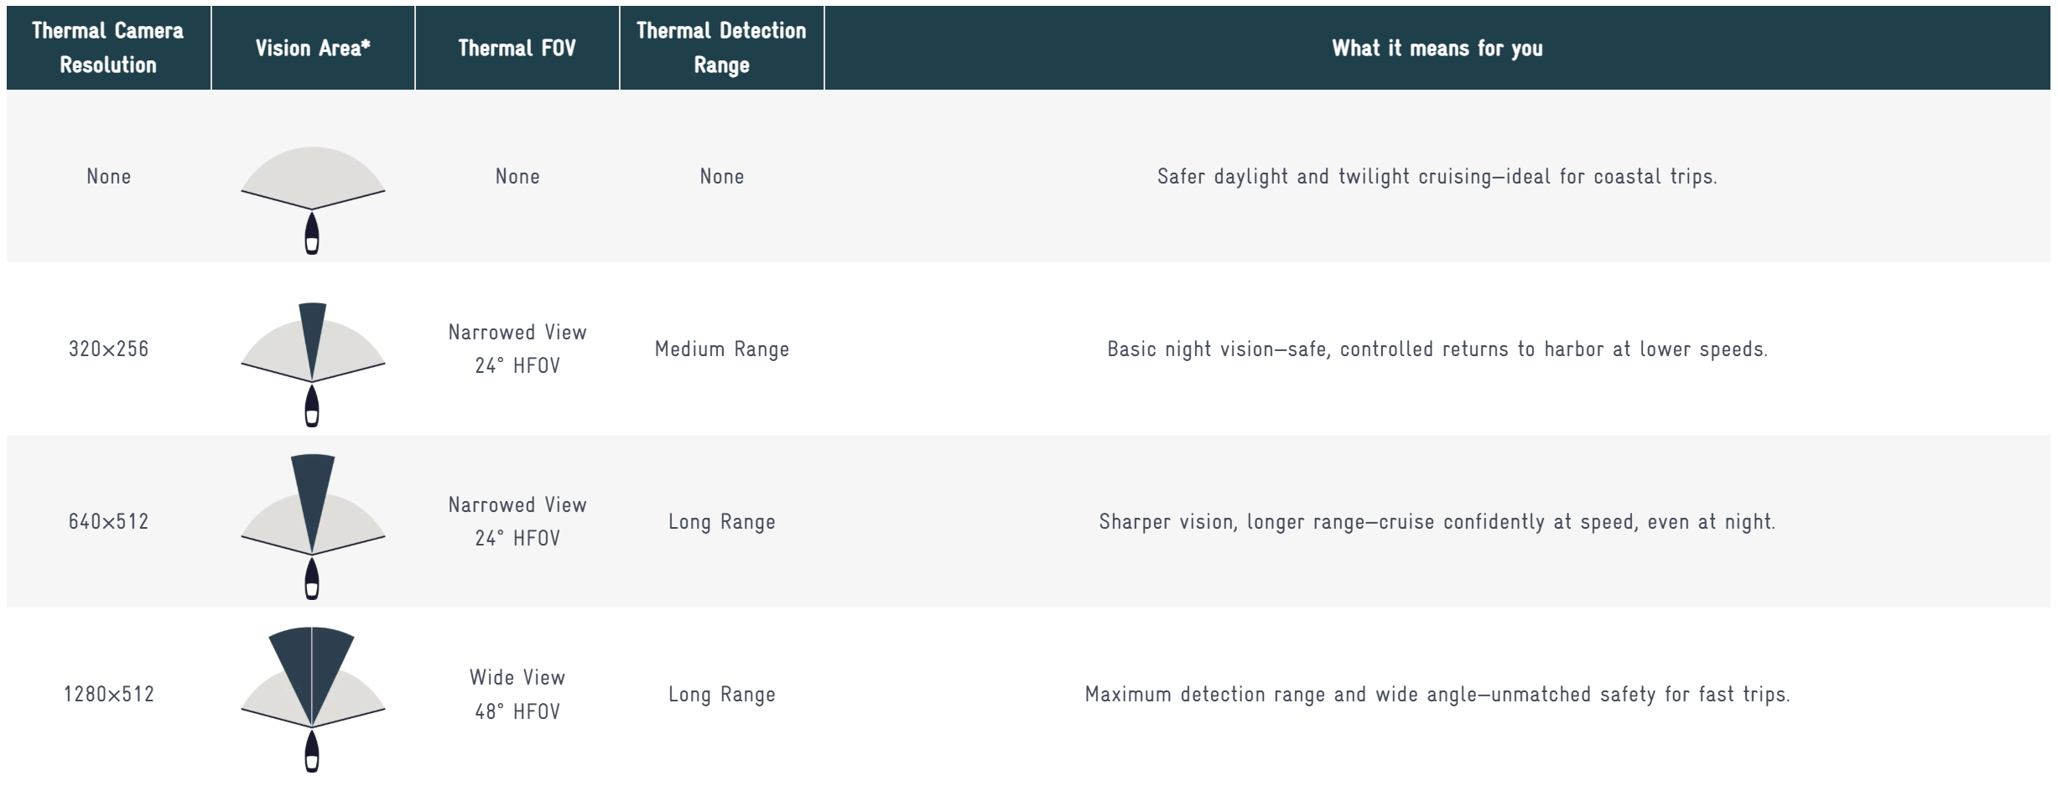Click the Thermal FOV column header
2058x786 pixels.
click(517, 48)
